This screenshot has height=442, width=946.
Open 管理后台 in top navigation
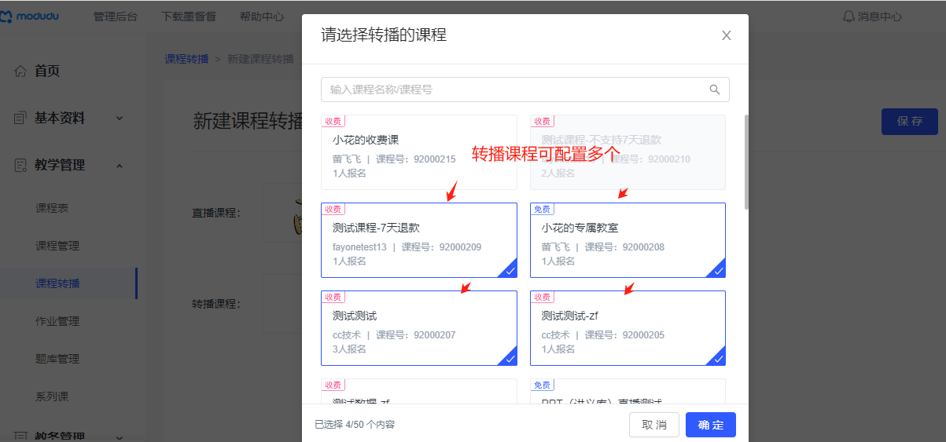115,16
